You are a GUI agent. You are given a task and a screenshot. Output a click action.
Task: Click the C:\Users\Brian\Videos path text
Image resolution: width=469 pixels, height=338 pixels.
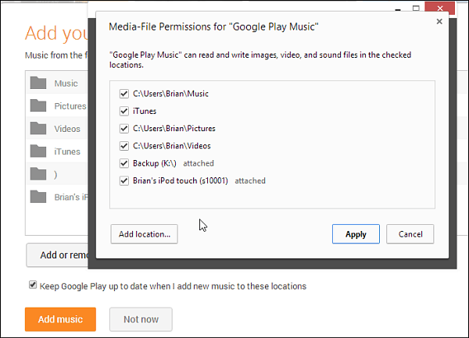172,146
